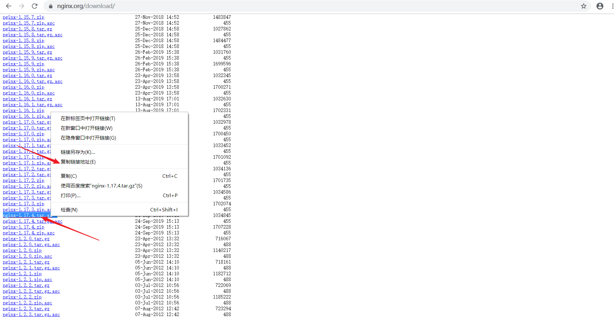
Task: Open nginx-1.15.9.zip.asc signature link
Action: click(x=29, y=70)
